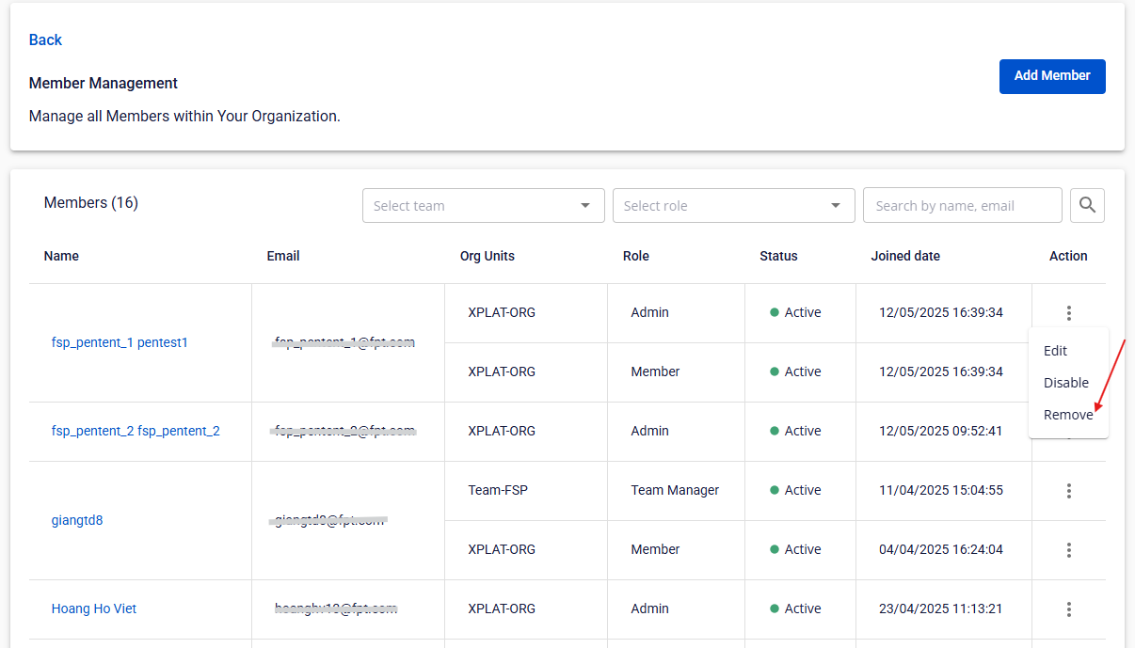Image resolution: width=1135 pixels, height=648 pixels.
Task: Open the action menu for fsp_pentent_1 Admin row
Action: pyautogui.click(x=1069, y=313)
